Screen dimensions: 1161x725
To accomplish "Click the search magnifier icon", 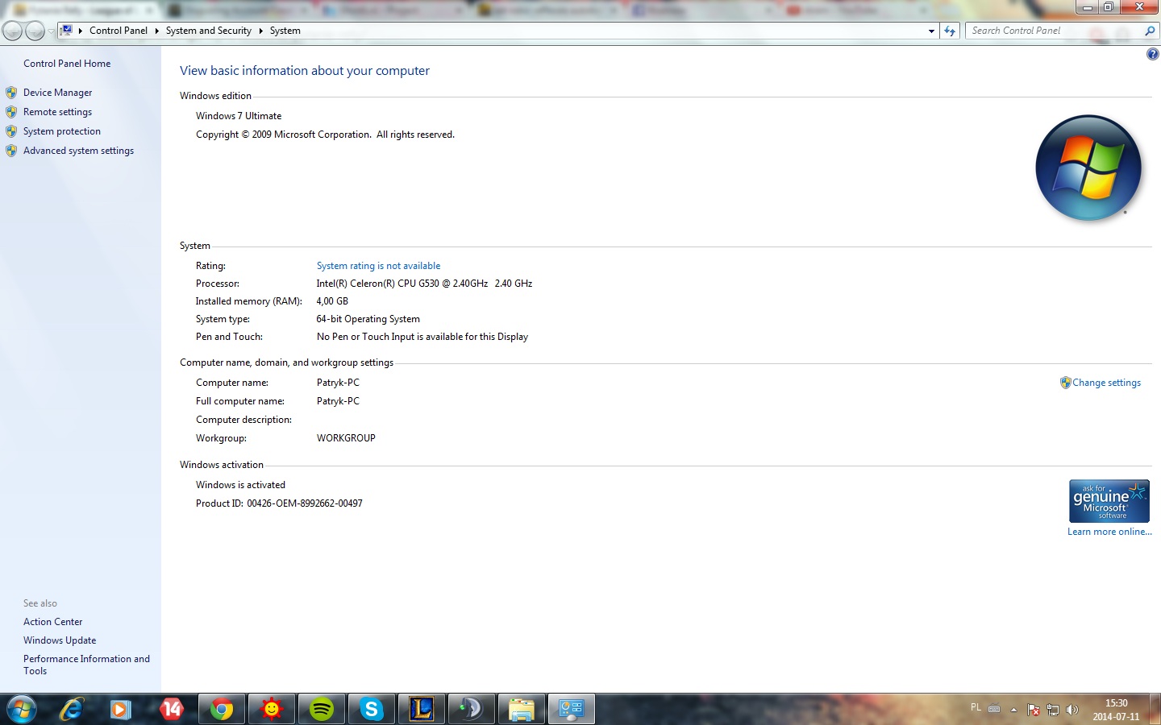I will point(1150,31).
